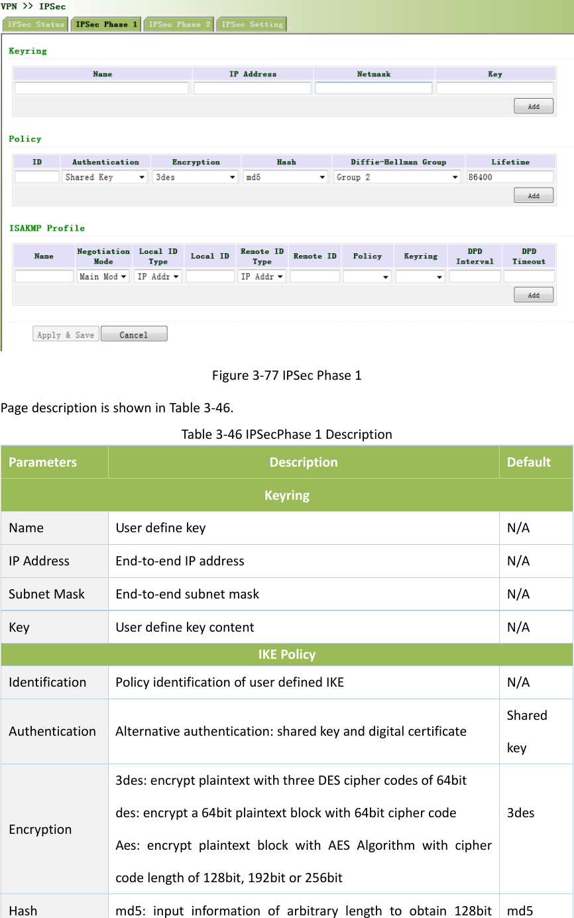Click the Netmask input field
This screenshot has height=918, width=574.
(373, 87)
